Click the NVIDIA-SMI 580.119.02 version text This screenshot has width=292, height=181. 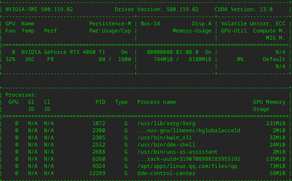tap(39, 9)
